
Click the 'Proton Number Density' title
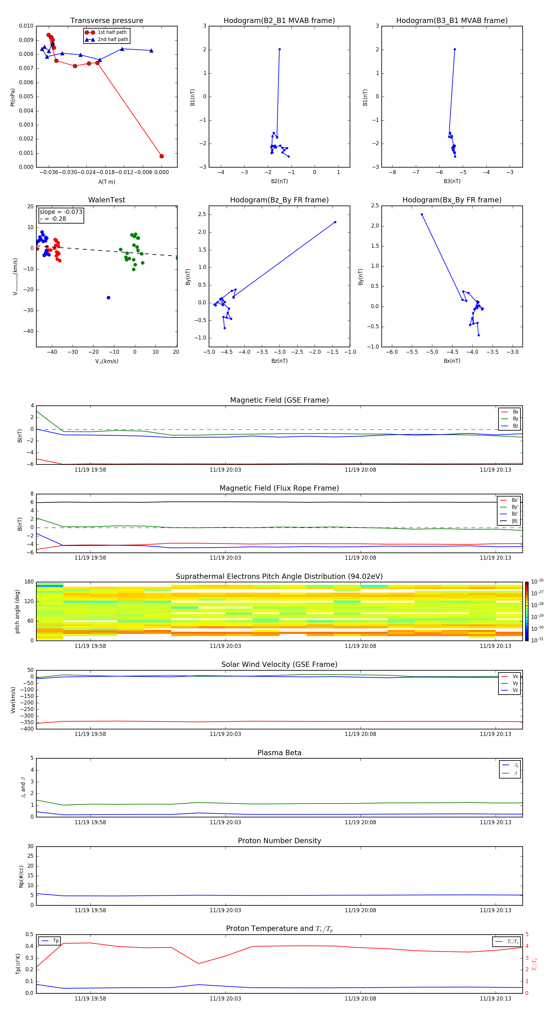tap(279, 841)
